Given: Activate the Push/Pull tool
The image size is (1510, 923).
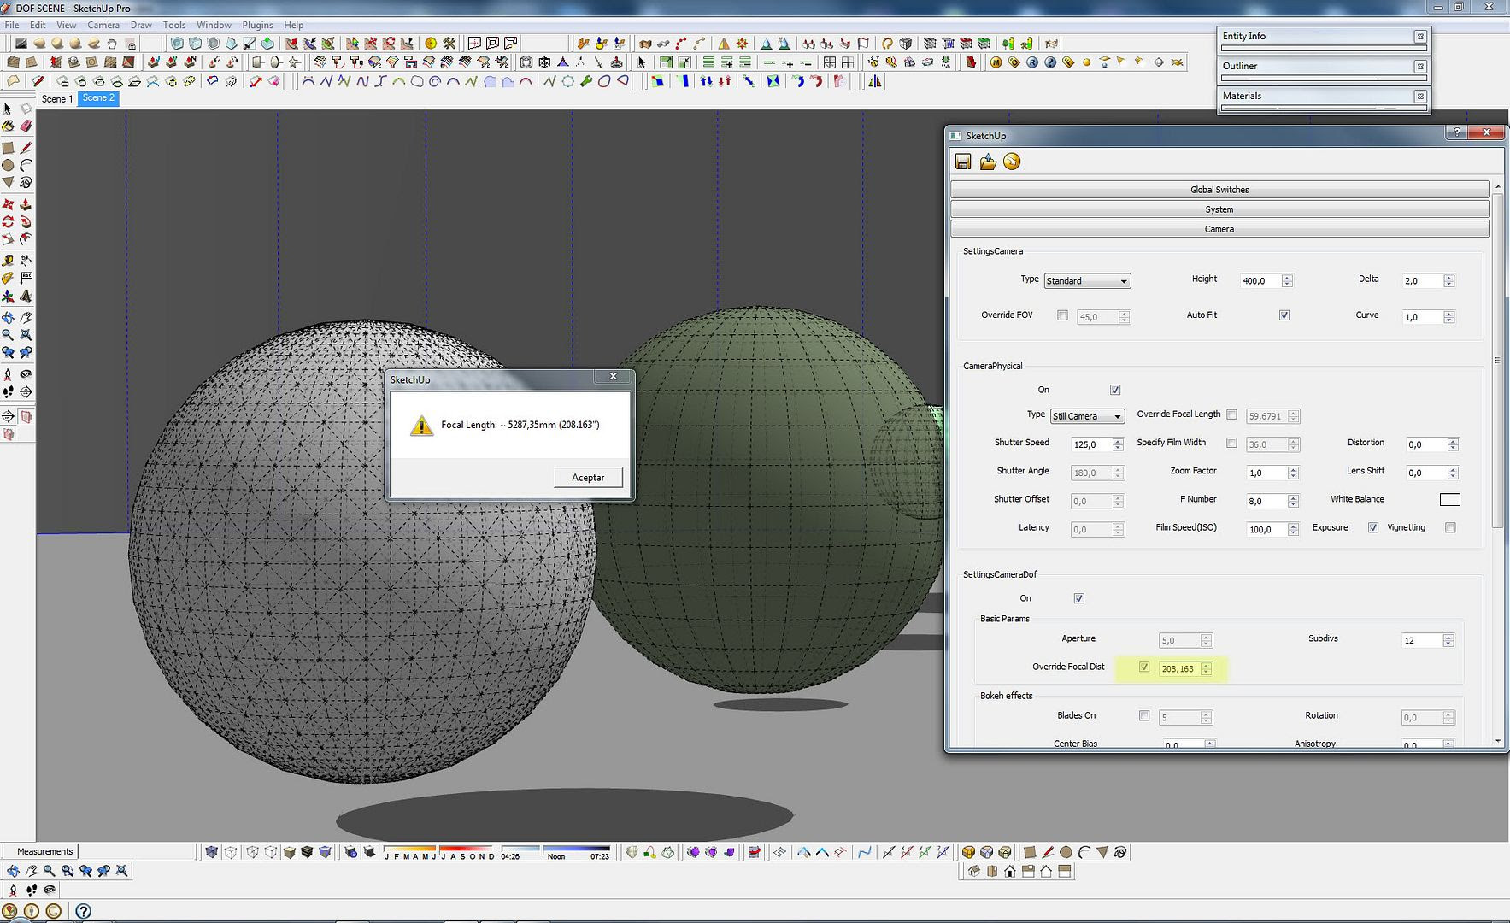Looking at the screenshot, I should pos(26,204).
